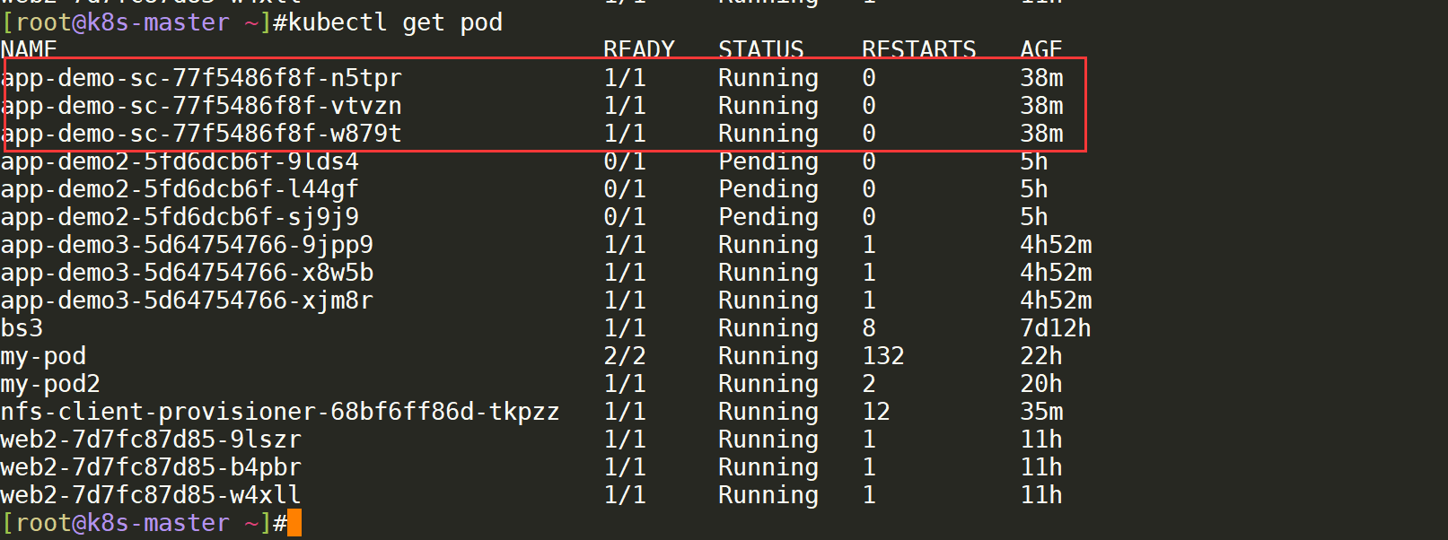Click pod name web2-7d7fc87d85-w4xll
The height and width of the screenshot is (540, 1448).
tap(151, 495)
